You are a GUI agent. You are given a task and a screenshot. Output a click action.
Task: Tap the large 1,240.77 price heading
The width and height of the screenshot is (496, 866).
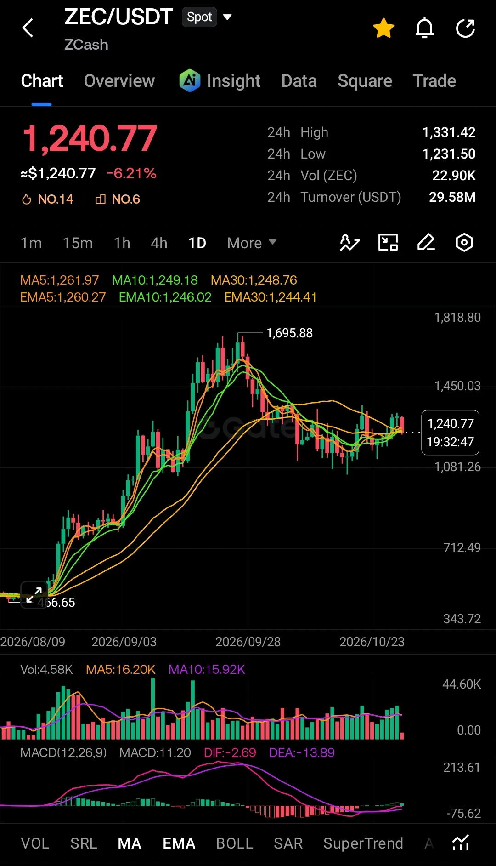click(x=90, y=138)
